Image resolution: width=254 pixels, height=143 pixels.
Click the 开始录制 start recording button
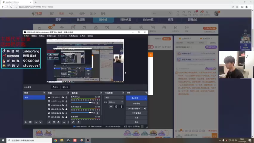coord(137,104)
